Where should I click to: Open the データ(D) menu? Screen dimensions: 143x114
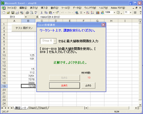point(77,8)
